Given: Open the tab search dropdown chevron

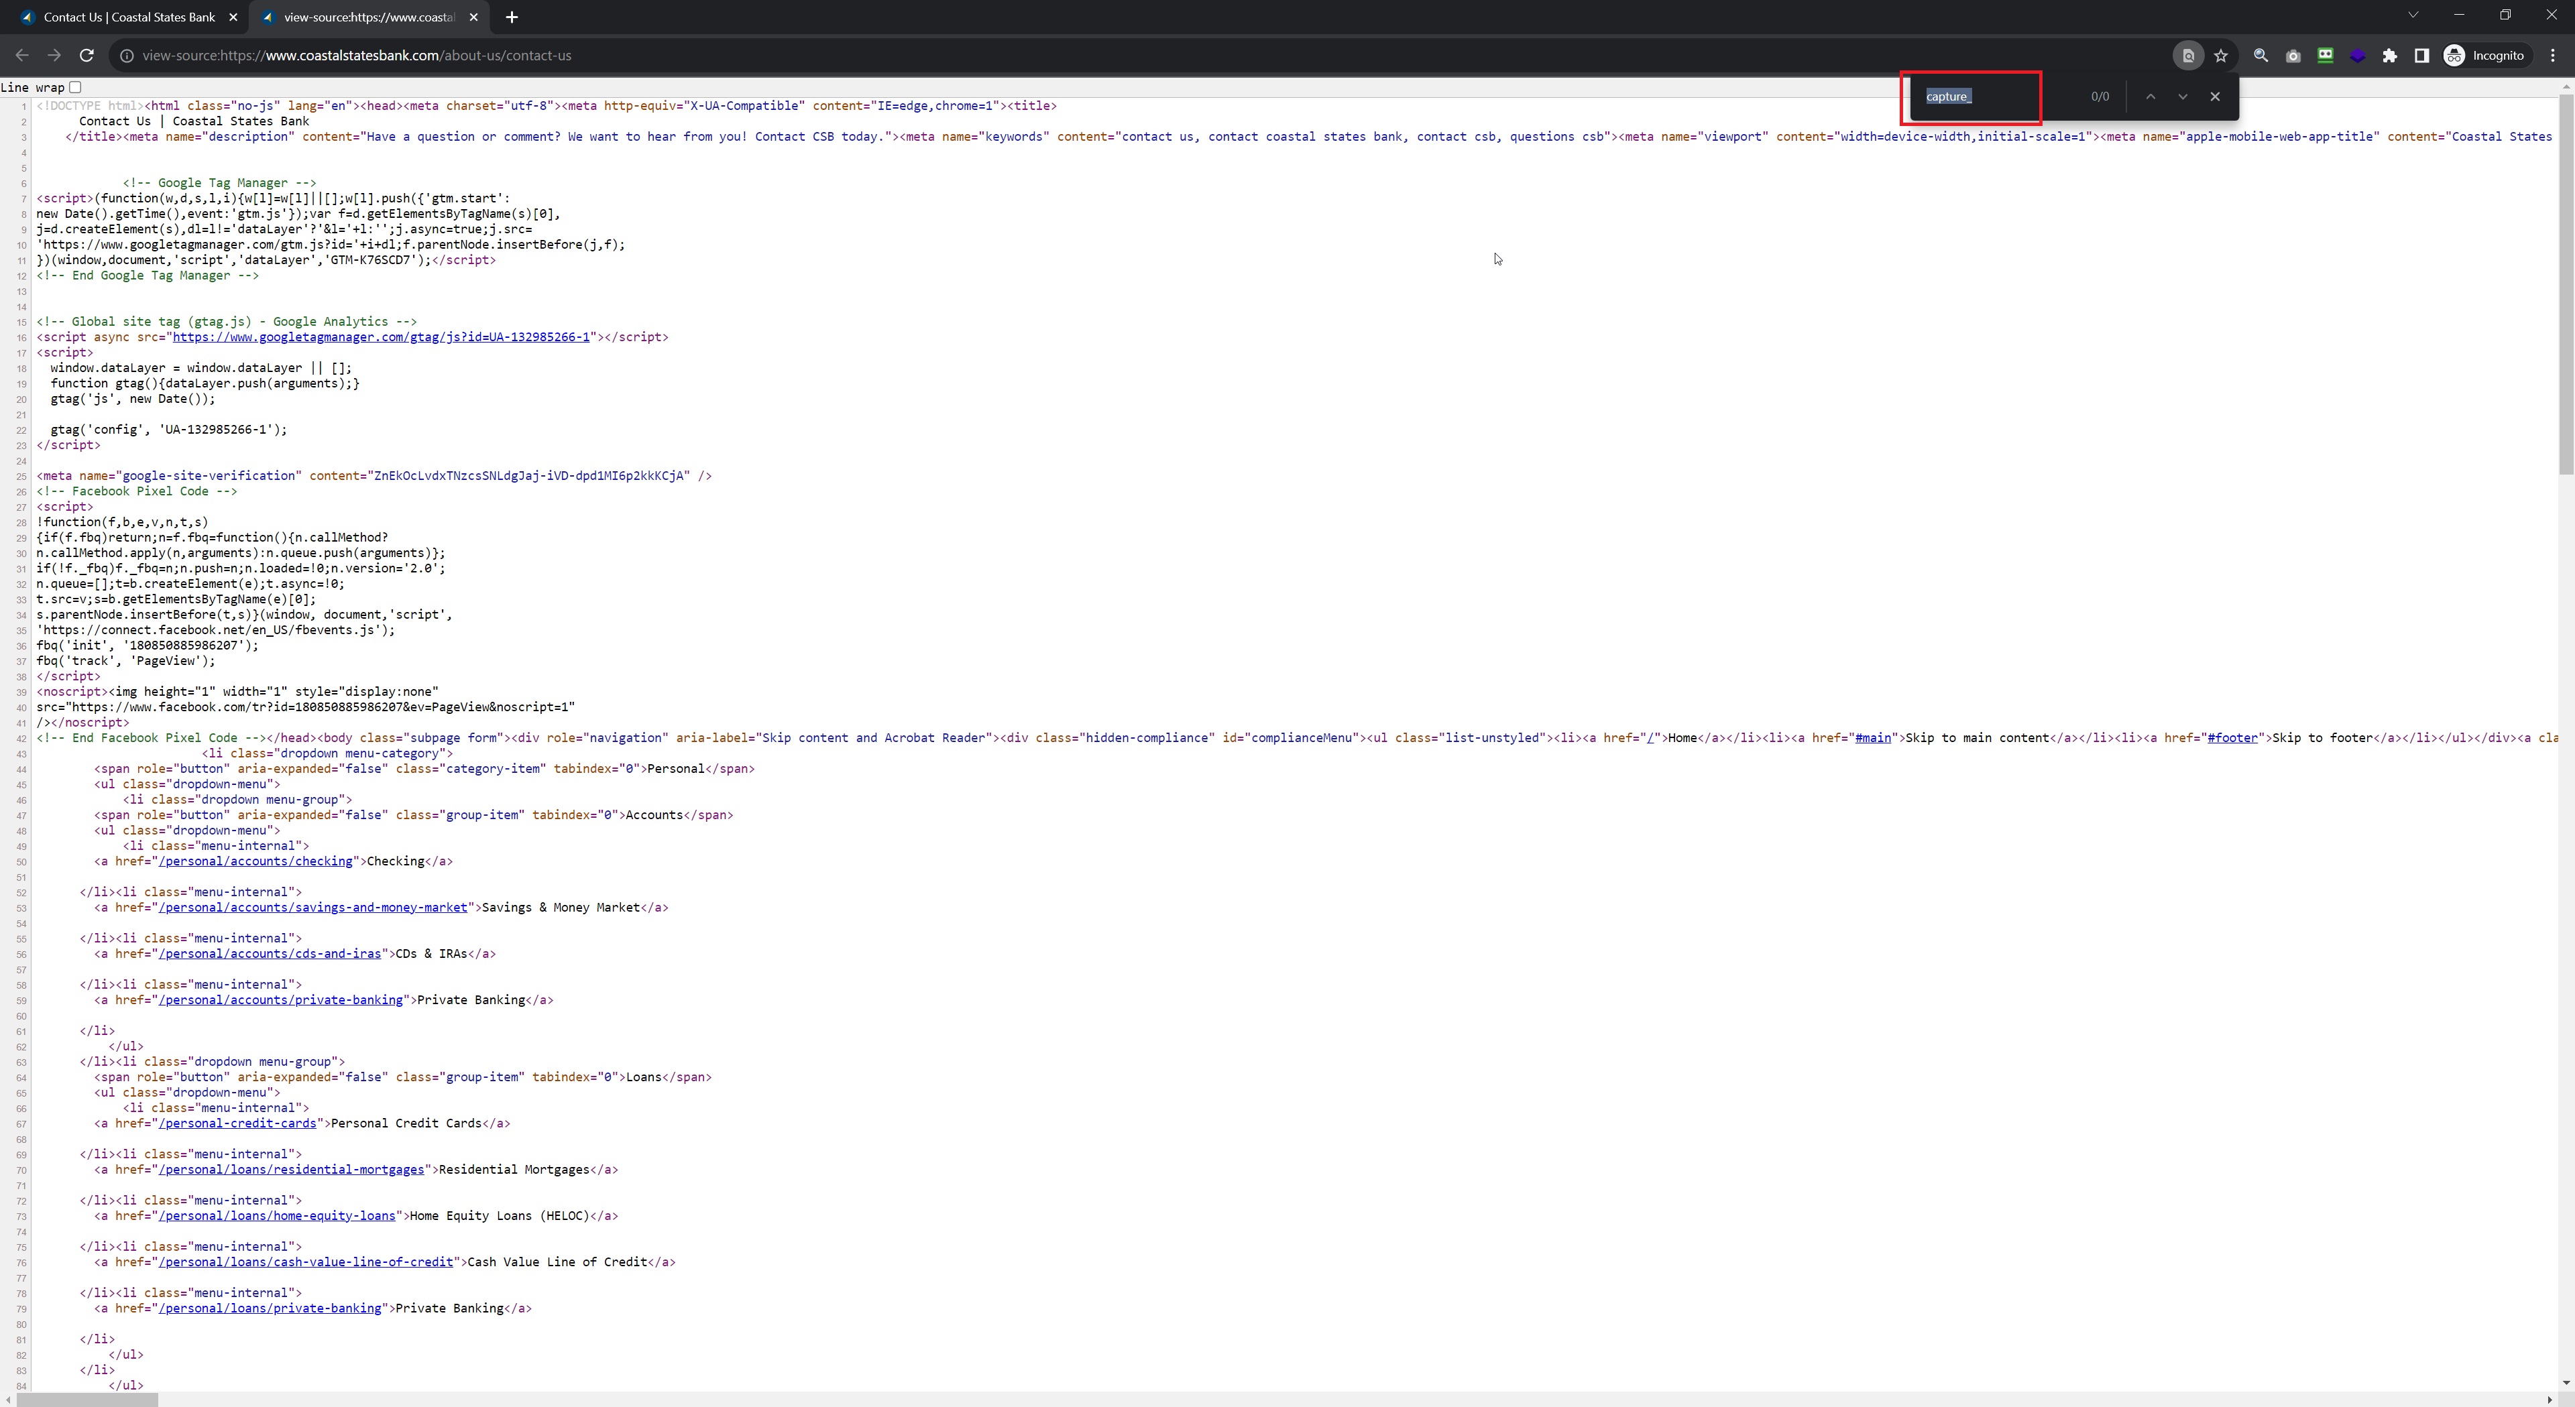Looking at the screenshot, I should tap(2412, 15).
